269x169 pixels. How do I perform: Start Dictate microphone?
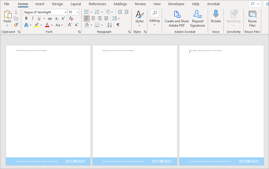(x=216, y=14)
